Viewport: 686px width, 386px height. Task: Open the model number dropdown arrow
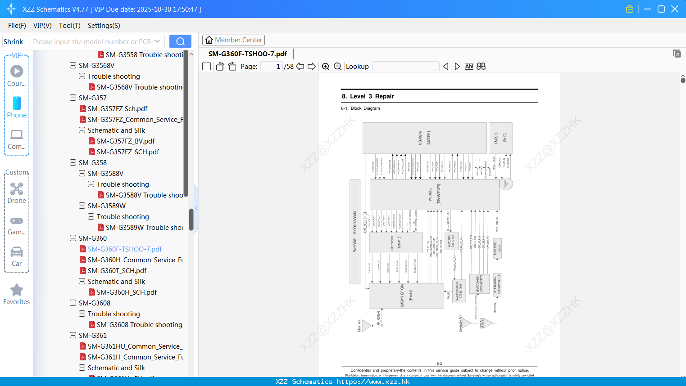(157, 41)
